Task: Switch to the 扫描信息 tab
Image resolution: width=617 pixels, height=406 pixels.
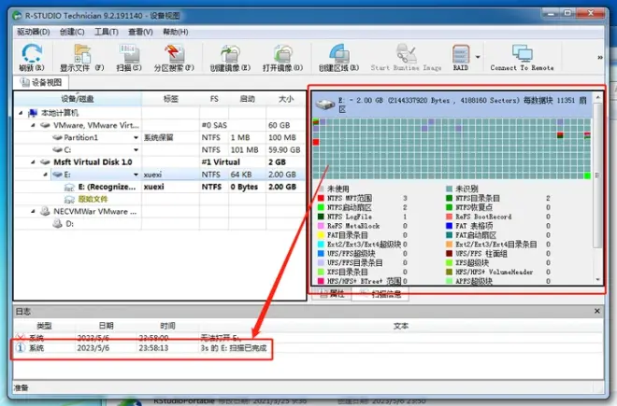Action: [x=380, y=294]
